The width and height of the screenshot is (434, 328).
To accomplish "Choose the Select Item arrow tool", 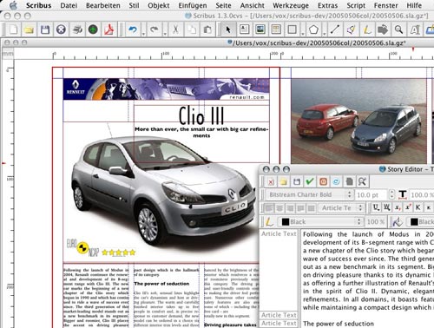I will click(x=228, y=30).
